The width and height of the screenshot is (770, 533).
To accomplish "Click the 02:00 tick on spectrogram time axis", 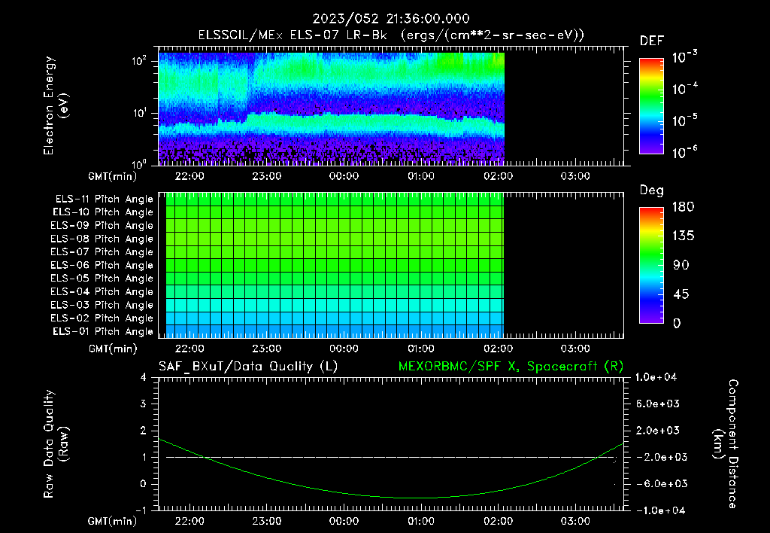I will click(499, 176).
